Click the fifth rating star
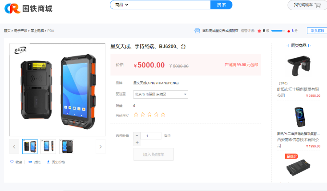 coord(163,114)
